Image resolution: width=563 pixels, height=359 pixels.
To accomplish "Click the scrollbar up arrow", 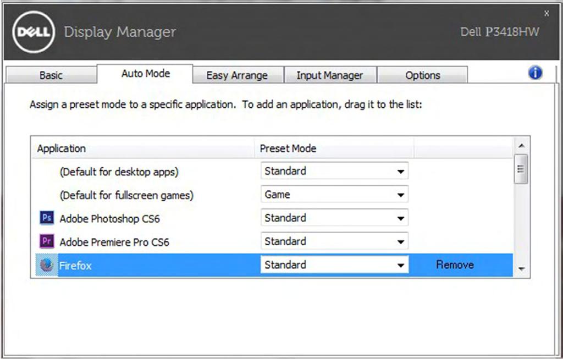I will coord(522,145).
